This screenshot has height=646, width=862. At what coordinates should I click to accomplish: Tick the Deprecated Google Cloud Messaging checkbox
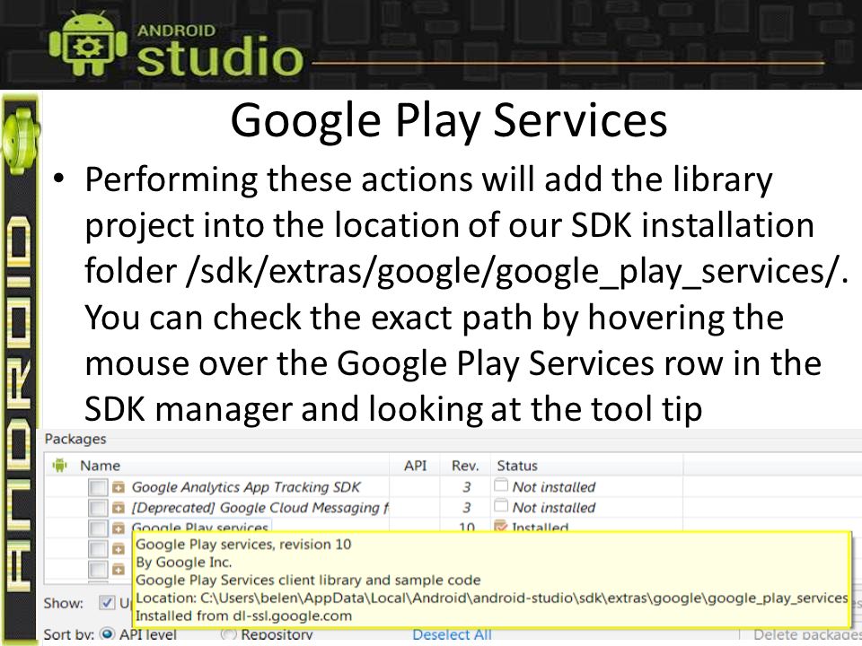point(98,508)
